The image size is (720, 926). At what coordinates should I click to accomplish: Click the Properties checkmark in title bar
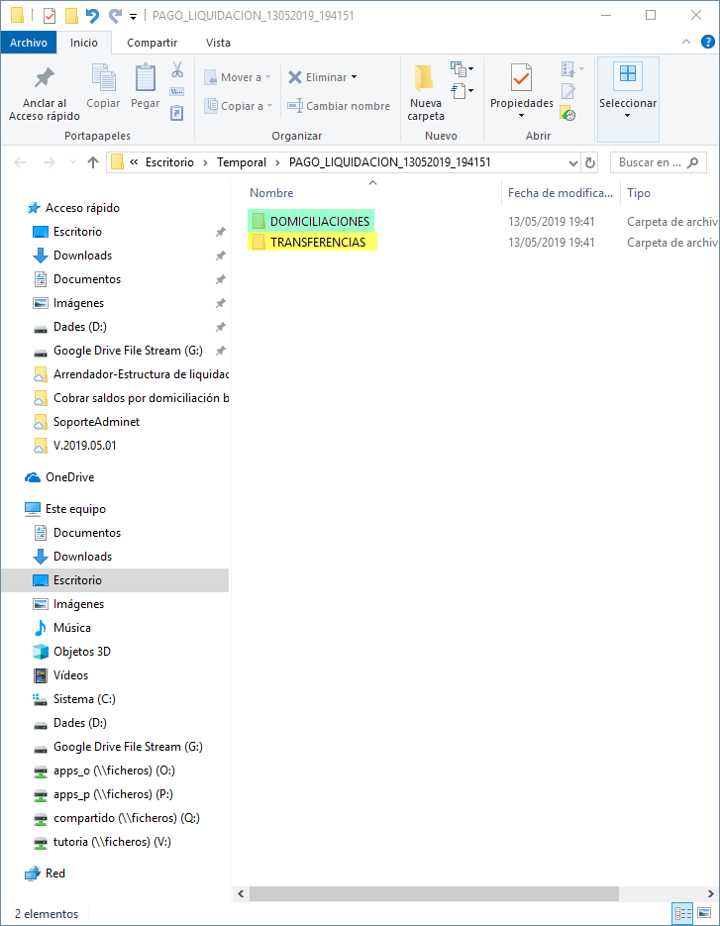coord(50,16)
